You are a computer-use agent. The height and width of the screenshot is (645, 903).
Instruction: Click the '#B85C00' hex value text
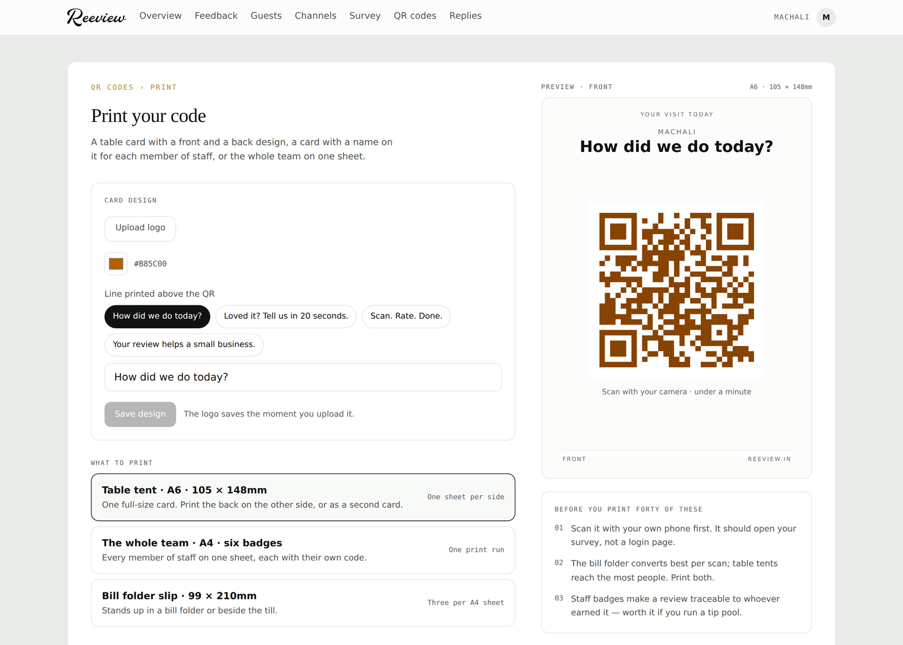point(150,264)
